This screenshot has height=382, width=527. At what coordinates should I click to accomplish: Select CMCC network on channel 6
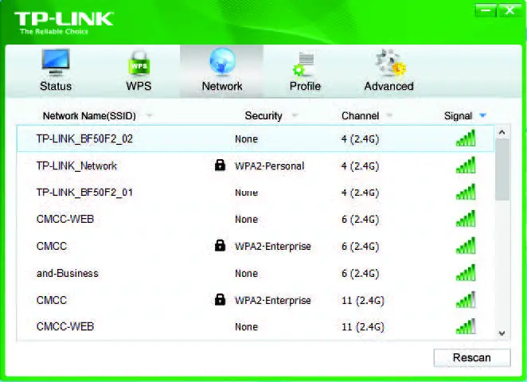coord(256,246)
